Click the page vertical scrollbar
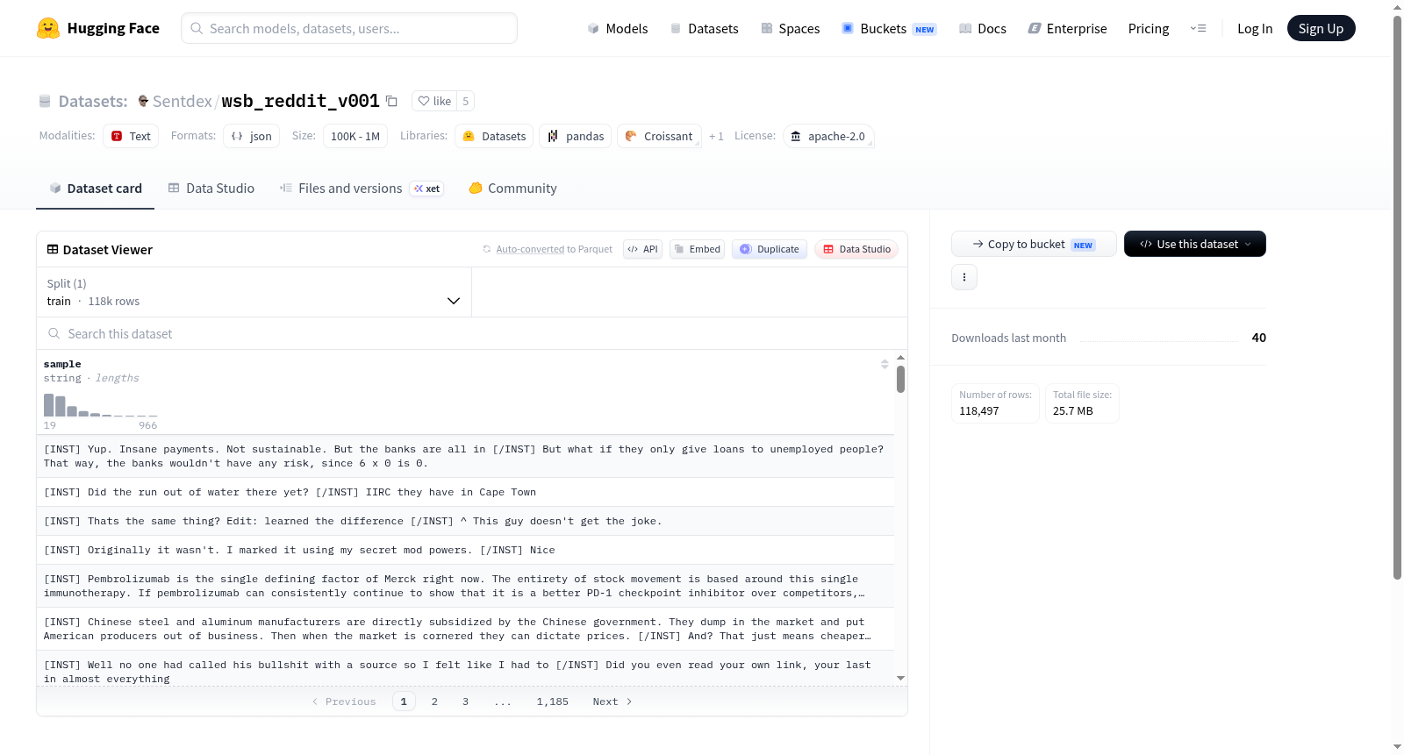 click(1397, 298)
